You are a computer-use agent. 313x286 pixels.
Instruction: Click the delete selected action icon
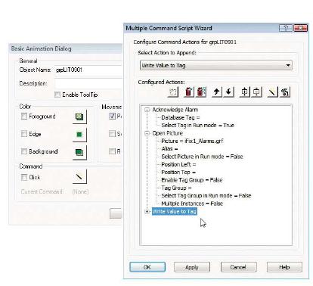point(189,92)
